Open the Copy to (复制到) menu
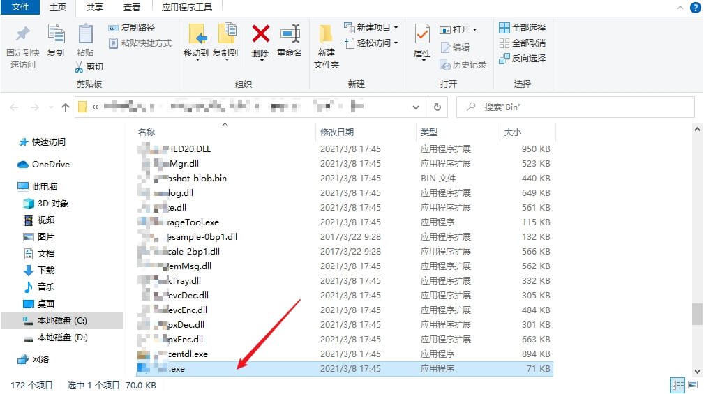 click(225, 43)
